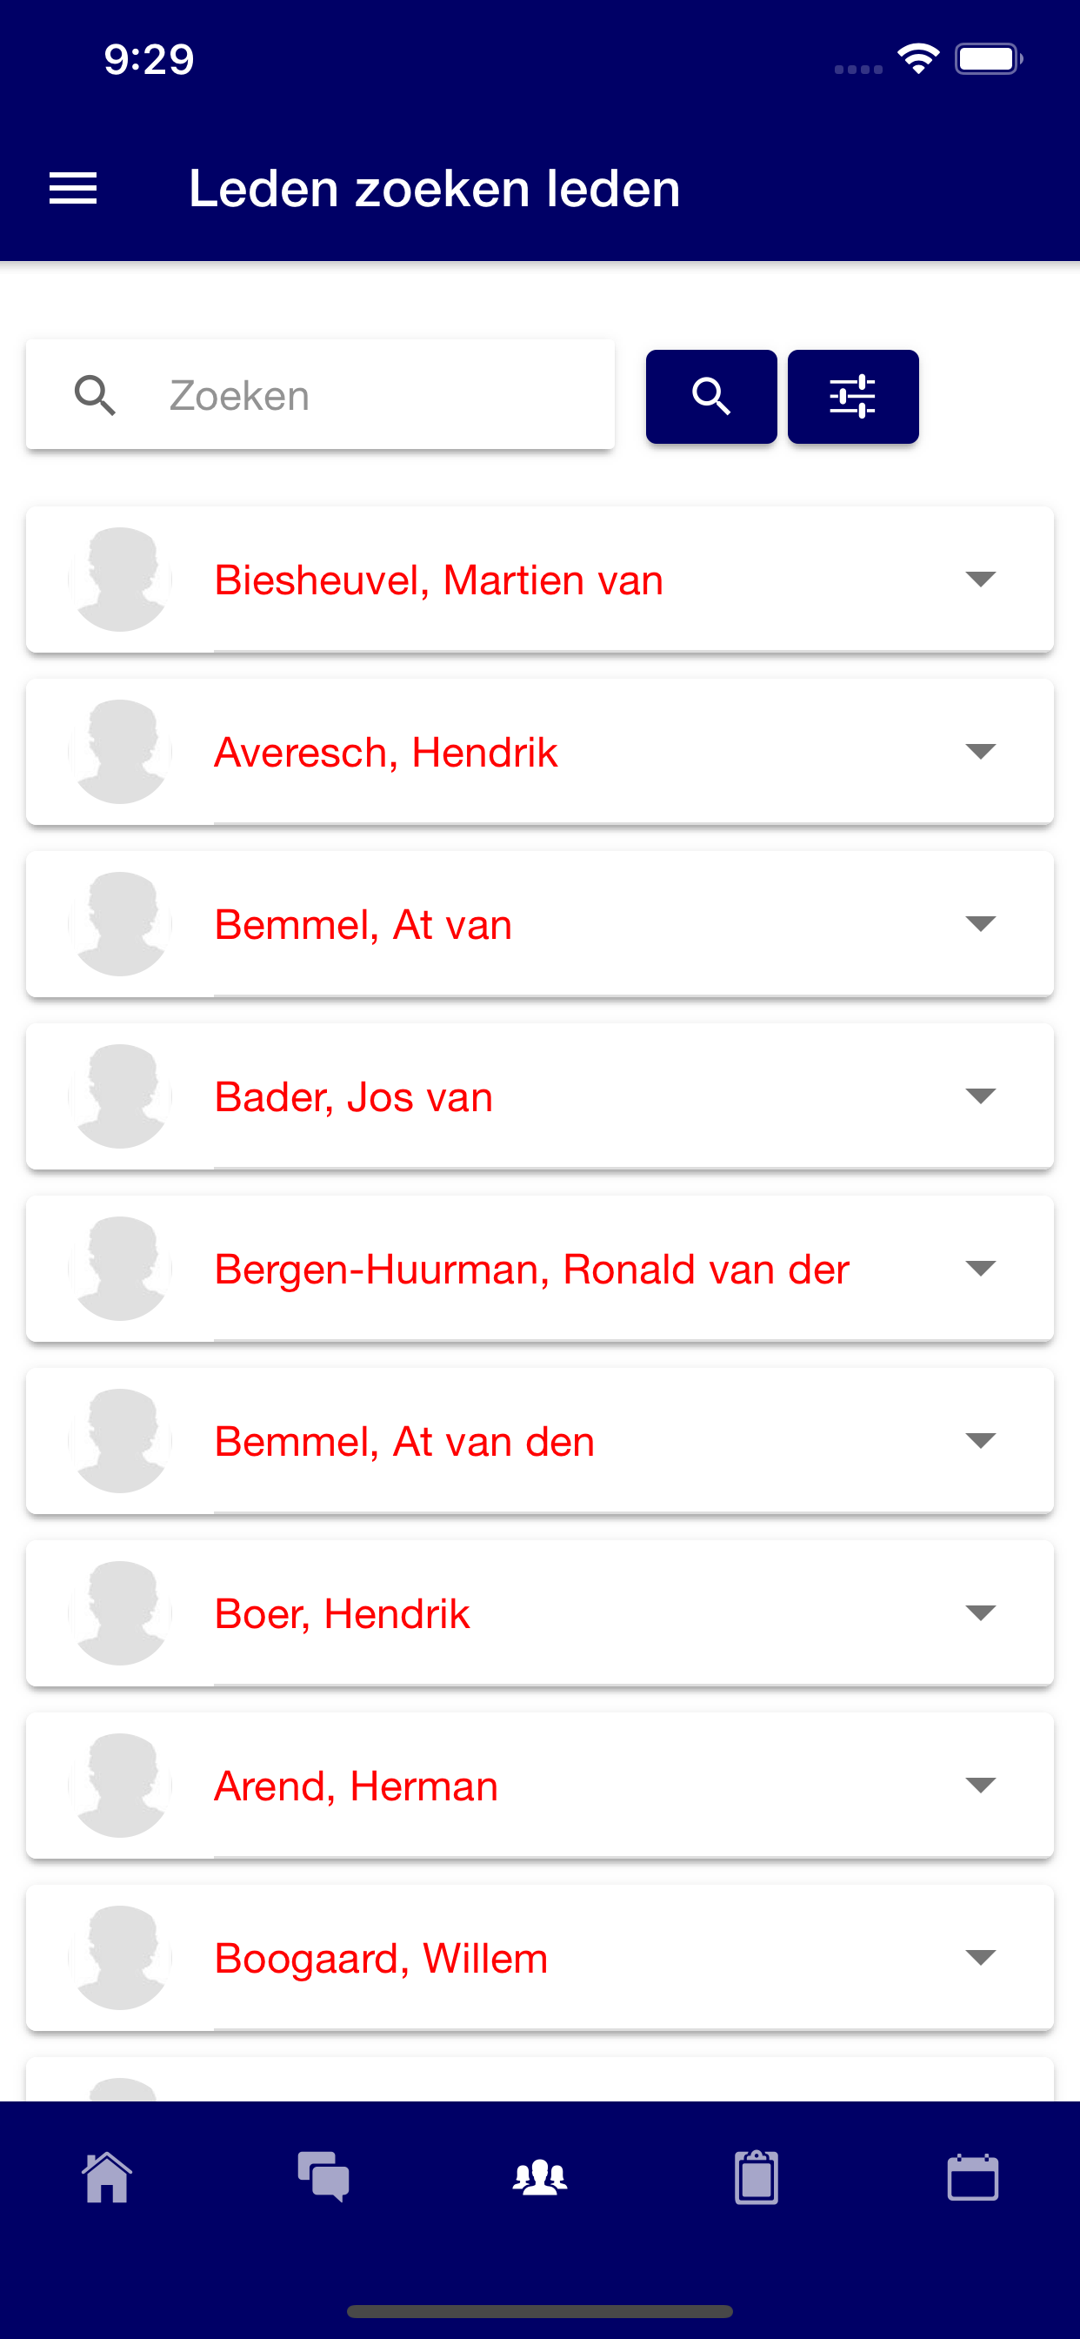Open member Boer, Hendrik

(342, 1613)
